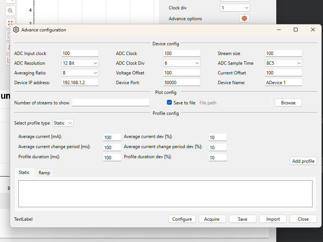
Task: Click the Add profile button
Action: coord(303,161)
